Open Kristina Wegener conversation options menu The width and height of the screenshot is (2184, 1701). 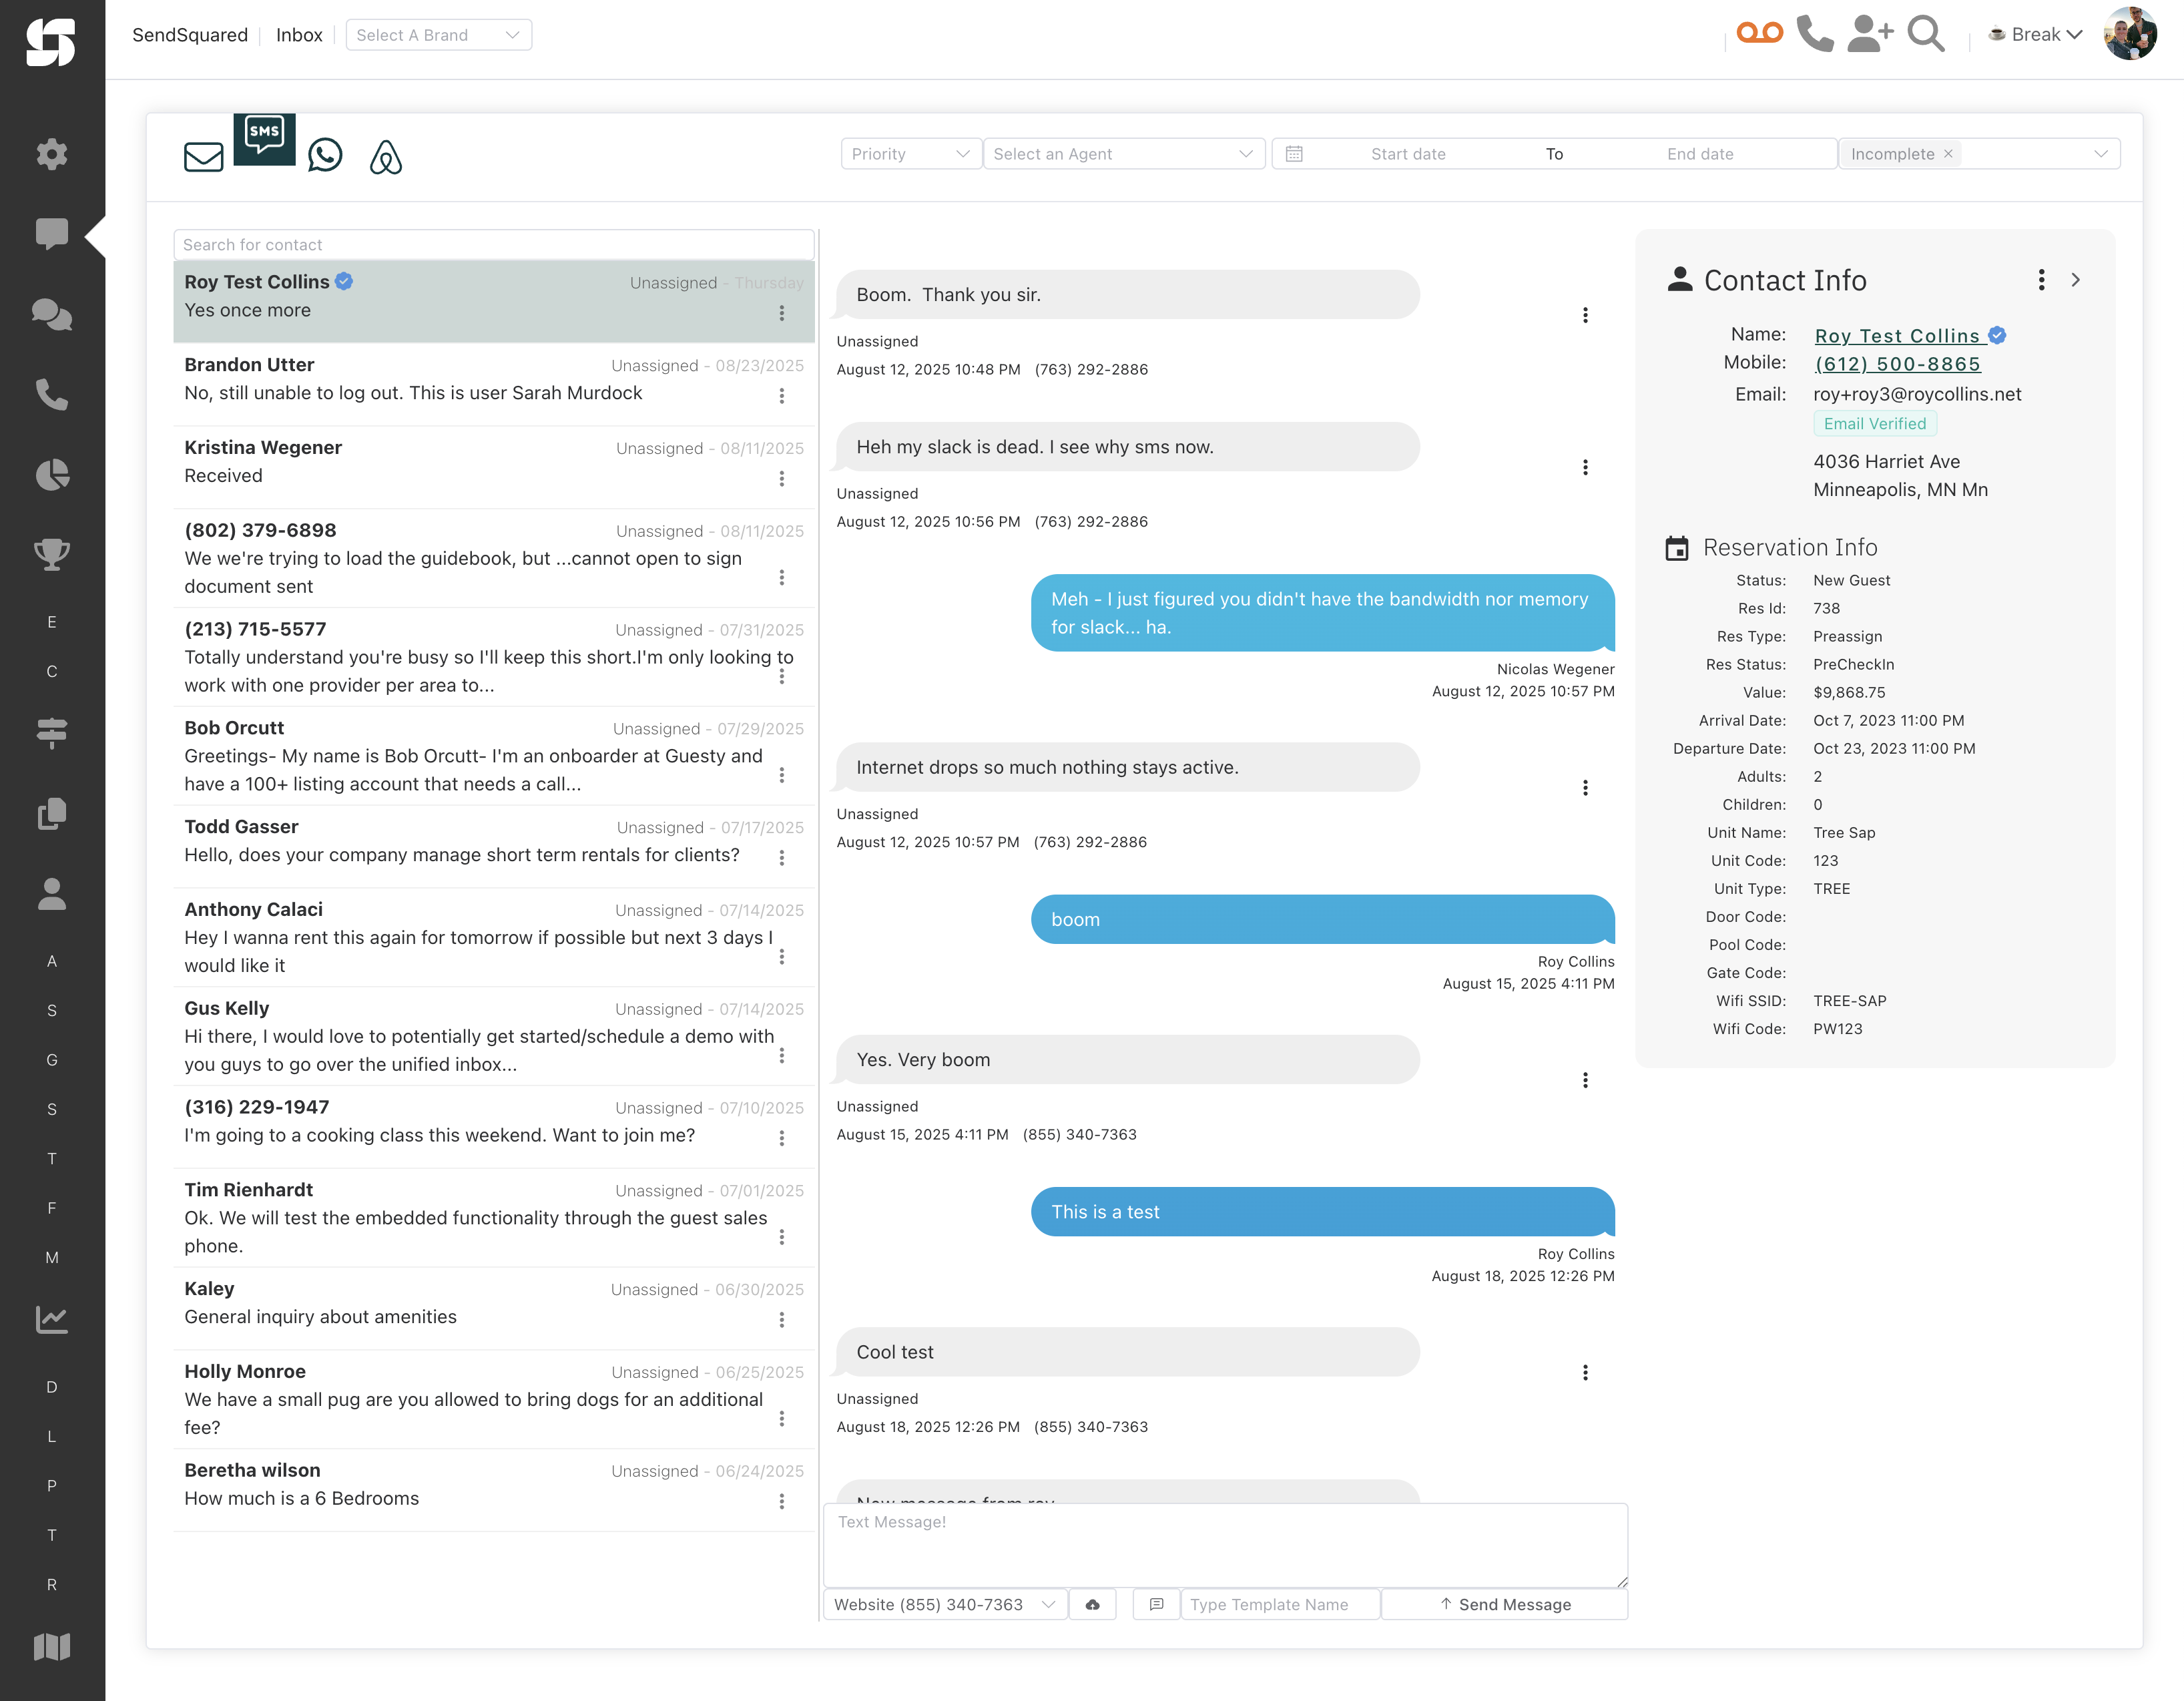pyautogui.click(x=782, y=479)
